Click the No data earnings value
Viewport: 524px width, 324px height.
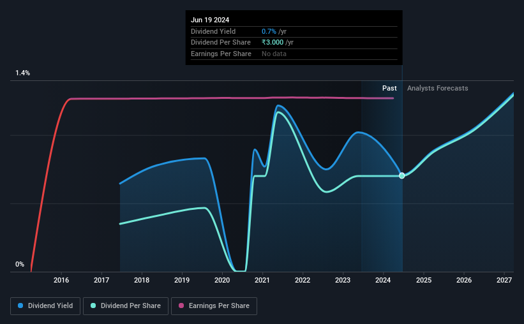point(274,54)
